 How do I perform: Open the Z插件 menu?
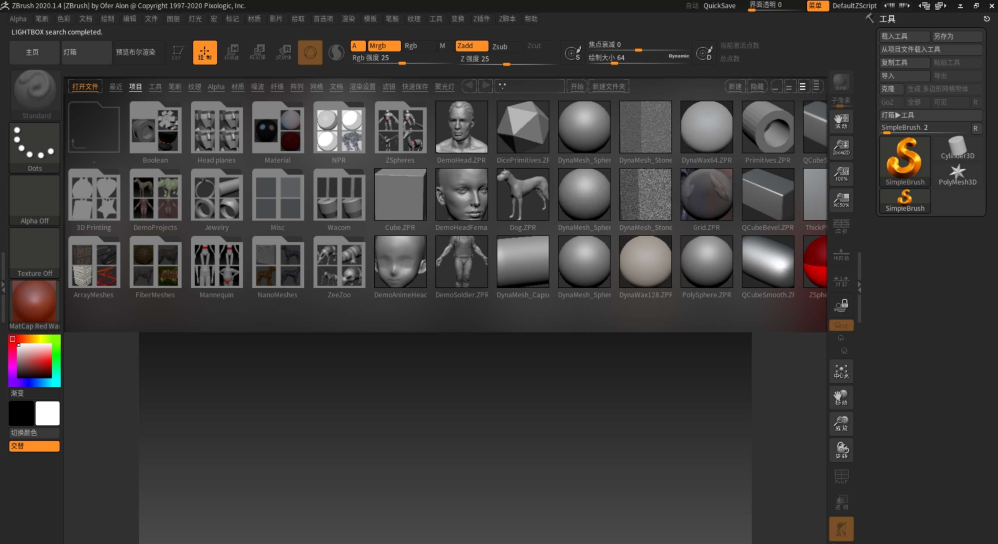point(481,19)
